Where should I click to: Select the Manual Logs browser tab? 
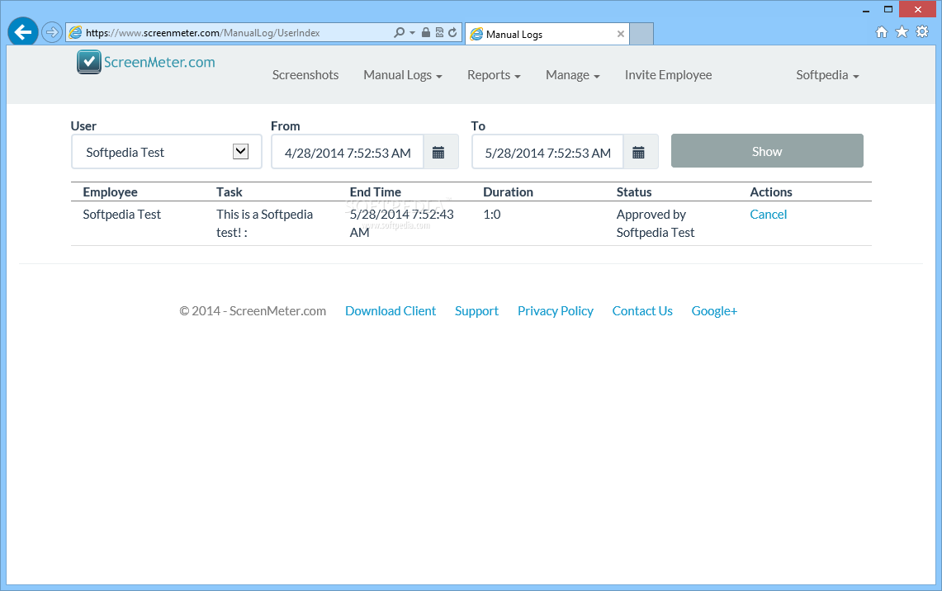(547, 34)
